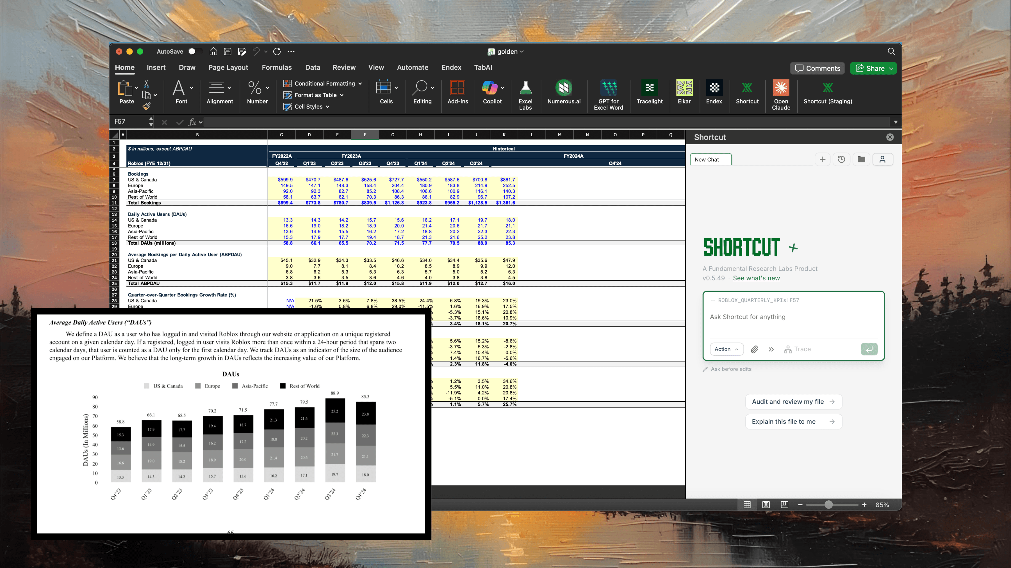Open the Action mode dropdown
The height and width of the screenshot is (568, 1011).
726,349
